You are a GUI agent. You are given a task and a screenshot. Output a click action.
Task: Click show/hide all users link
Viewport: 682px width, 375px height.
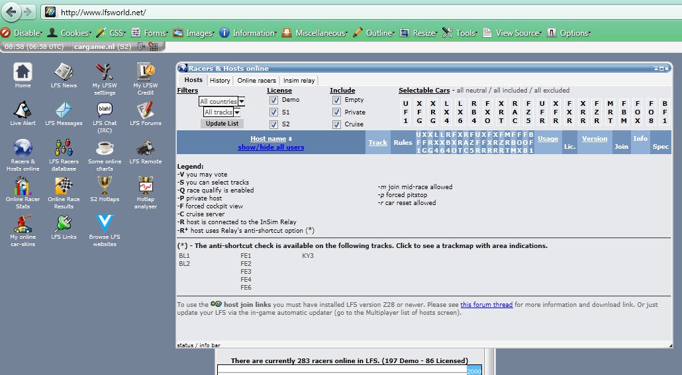271,147
